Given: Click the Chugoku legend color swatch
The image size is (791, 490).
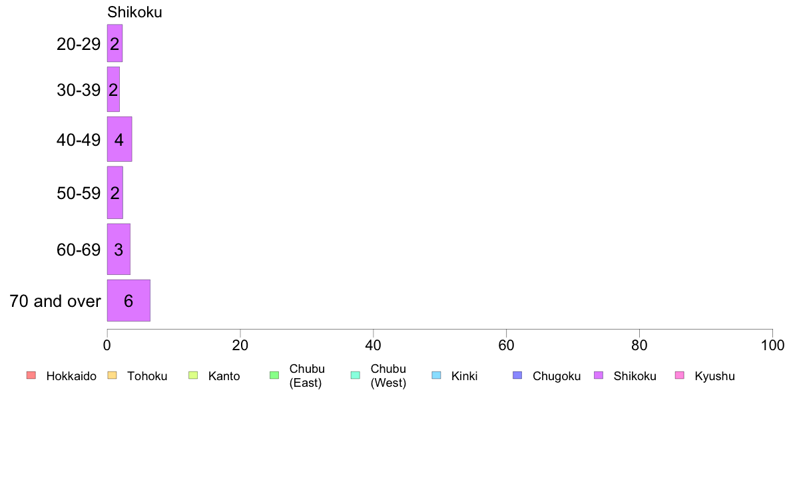Looking at the screenshot, I should pyautogui.click(x=517, y=375).
